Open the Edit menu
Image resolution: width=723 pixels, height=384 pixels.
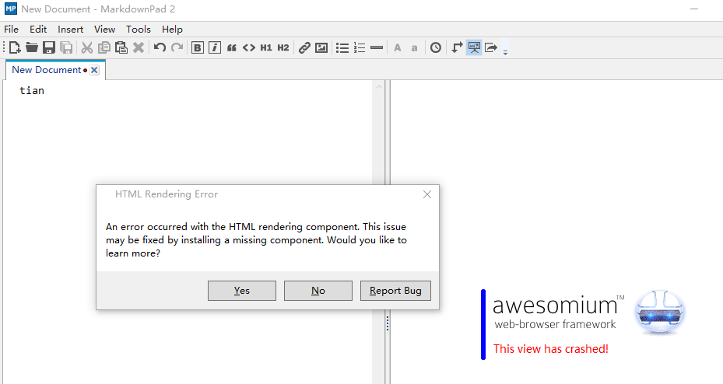[x=38, y=29]
